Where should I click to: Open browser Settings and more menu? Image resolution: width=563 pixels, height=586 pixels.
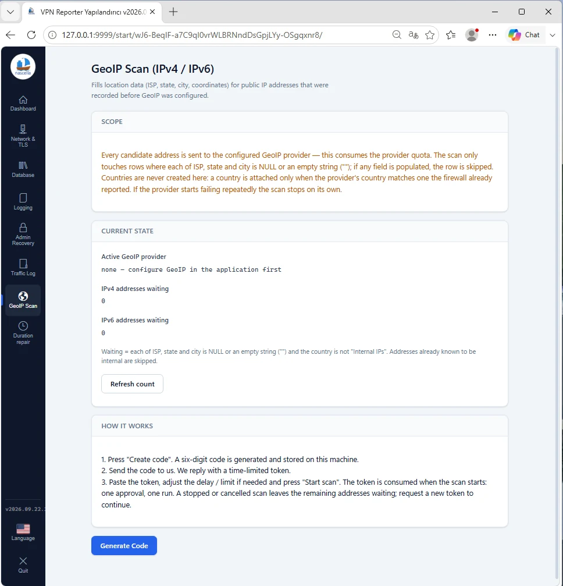(x=493, y=35)
